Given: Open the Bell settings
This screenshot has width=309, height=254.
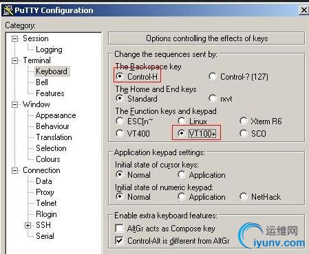Looking at the screenshot, I should [x=42, y=82].
